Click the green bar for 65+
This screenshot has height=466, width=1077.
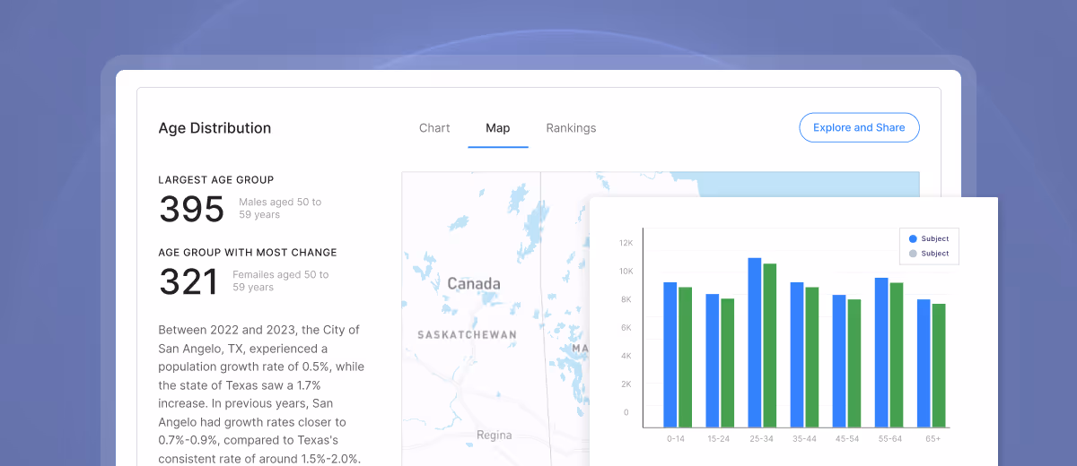[x=939, y=366]
